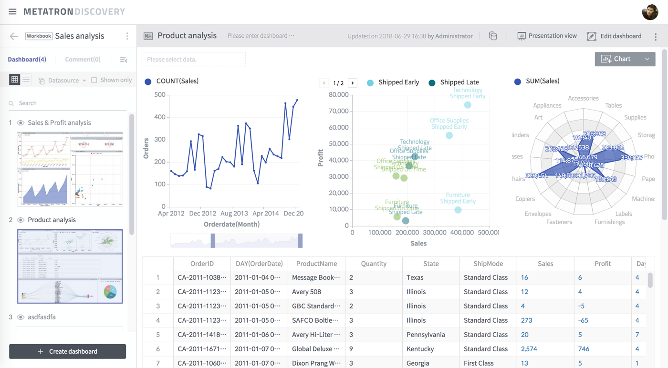The height and width of the screenshot is (368, 668).
Task: Click the Technology Shipped Early scatter point
Action: [468, 105]
